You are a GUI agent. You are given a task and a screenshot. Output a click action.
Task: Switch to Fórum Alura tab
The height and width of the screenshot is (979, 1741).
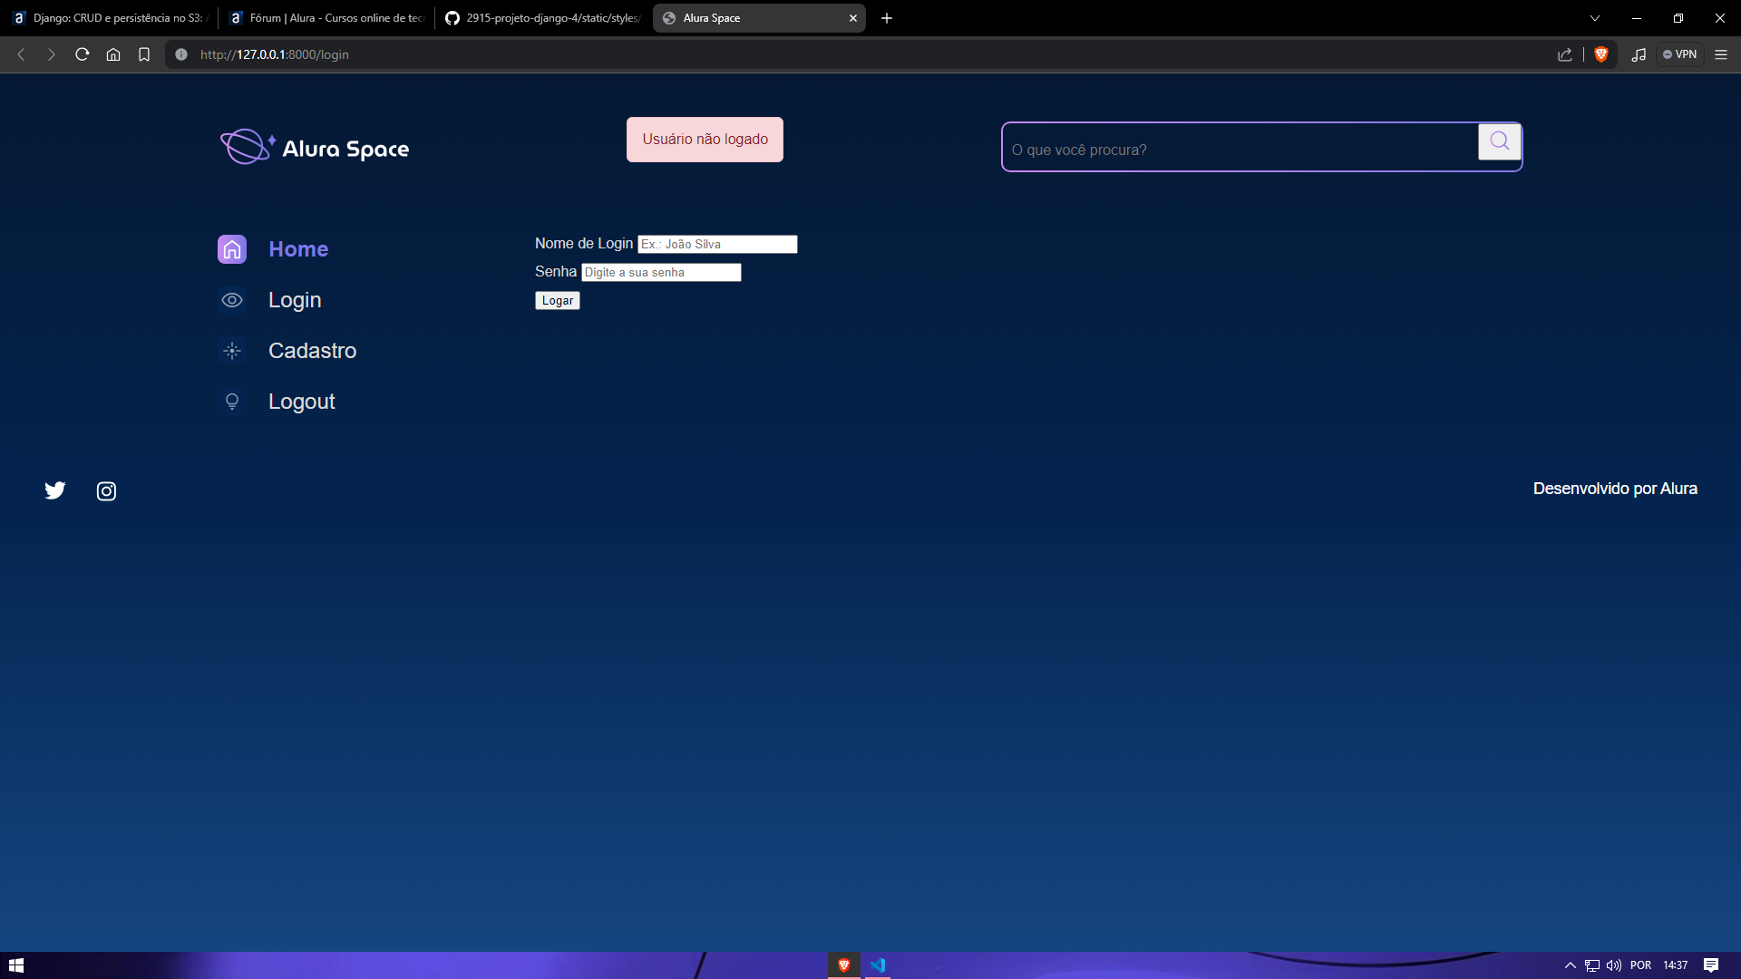pyautogui.click(x=326, y=18)
